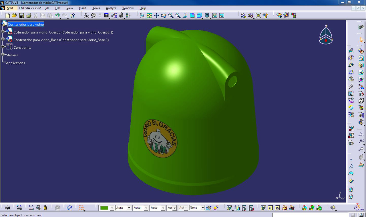
Task: Click the Undo arrow icon
Action: [57, 15]
